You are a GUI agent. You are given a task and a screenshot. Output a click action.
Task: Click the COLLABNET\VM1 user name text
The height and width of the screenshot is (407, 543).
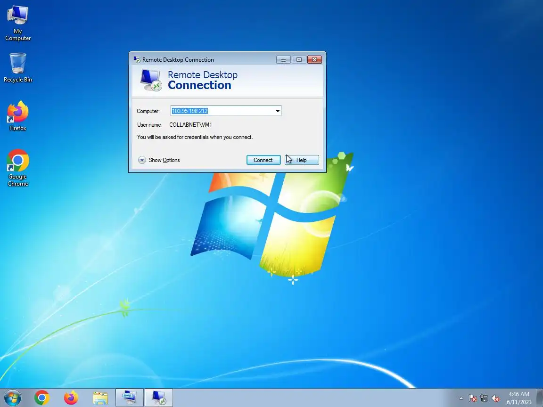(x=190, y=124)
